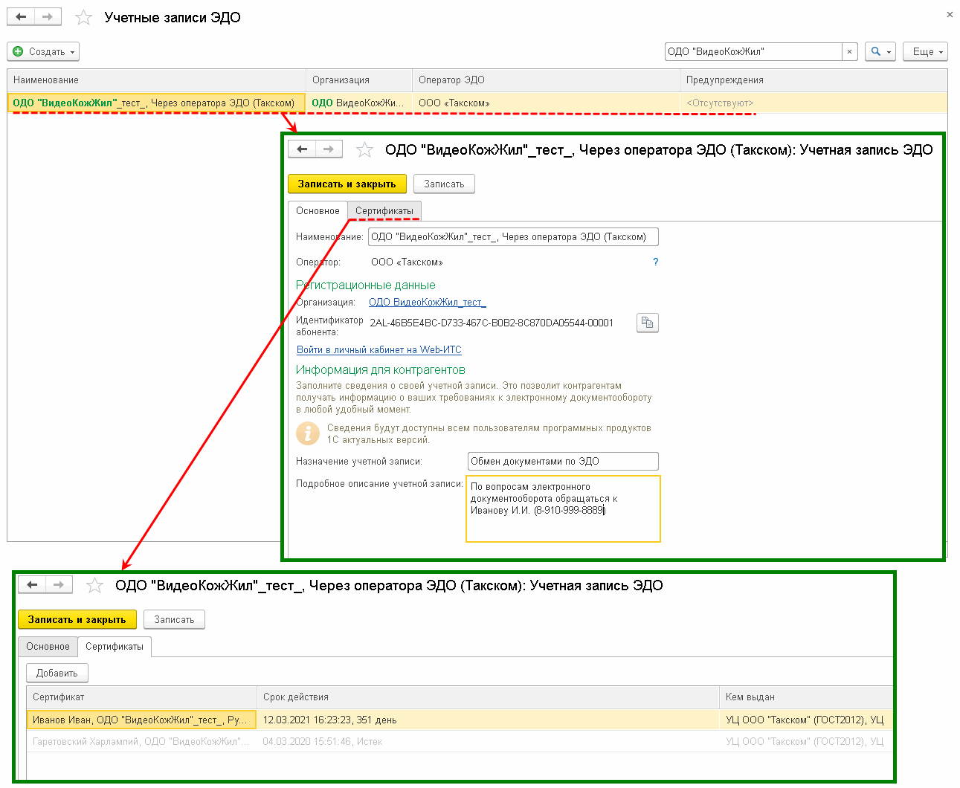Add Учетные записи ЭДО to favorites star
The image size is (960, 788).
pos(83,17)
